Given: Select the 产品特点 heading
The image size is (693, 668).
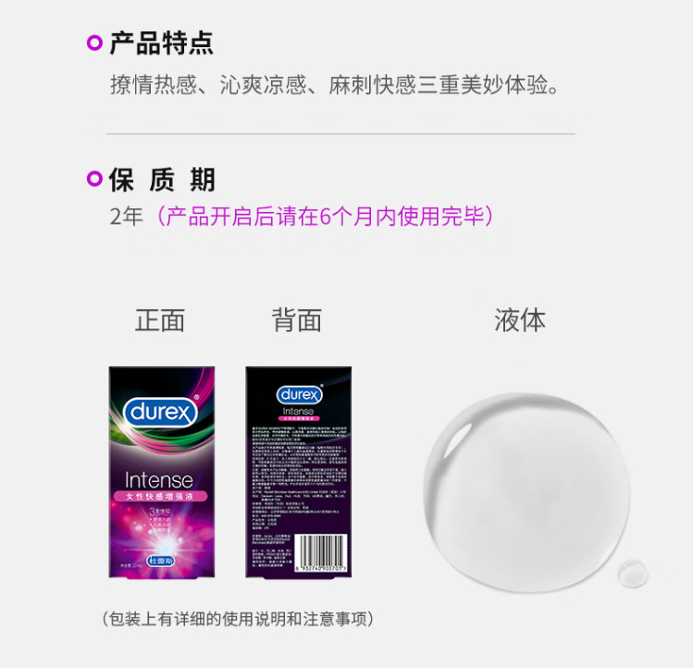Looking at the screenshot, I should (161, 43).
